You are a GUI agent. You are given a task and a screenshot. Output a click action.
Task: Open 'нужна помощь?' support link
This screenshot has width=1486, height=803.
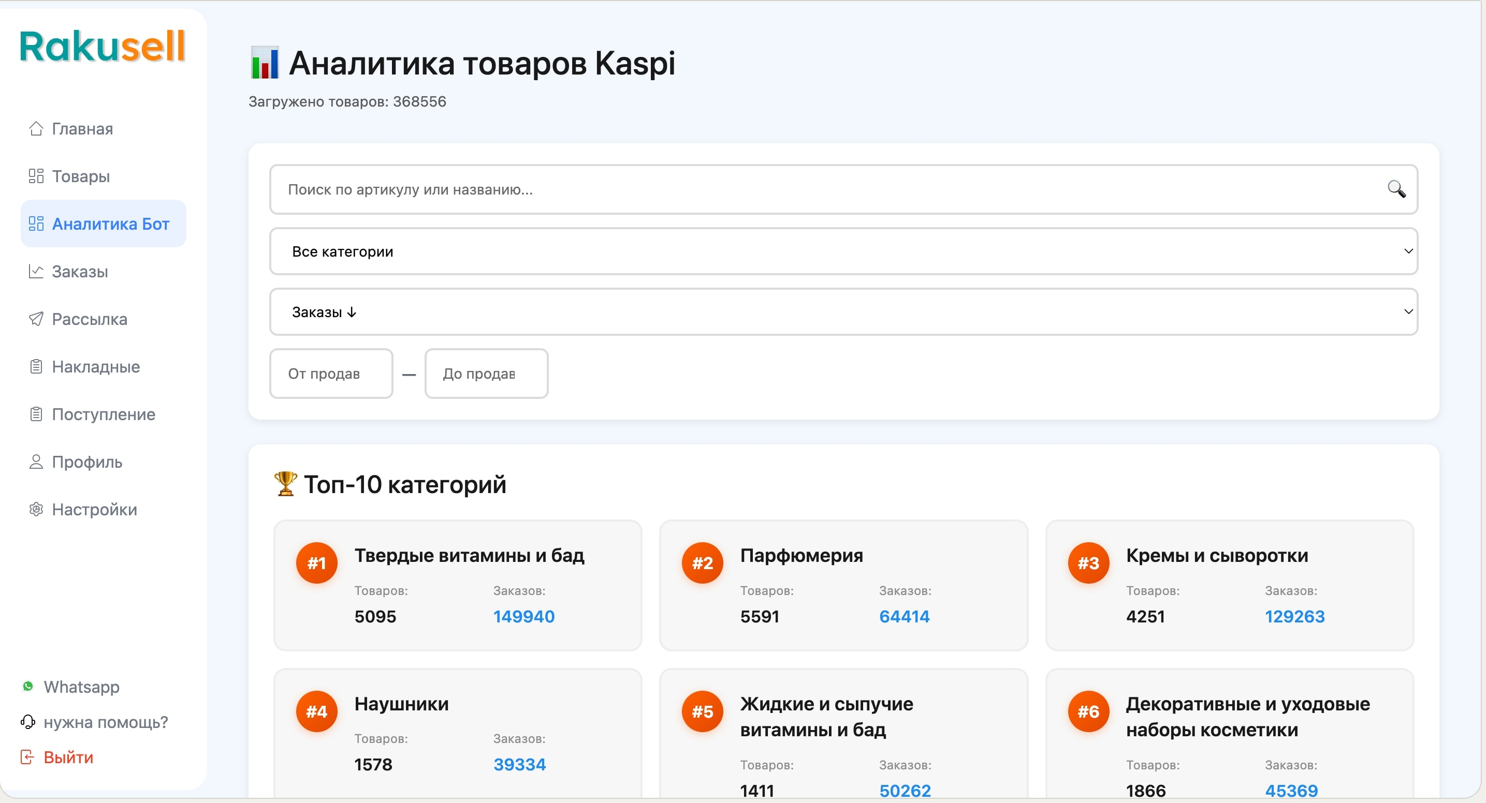tap(106, 722)
